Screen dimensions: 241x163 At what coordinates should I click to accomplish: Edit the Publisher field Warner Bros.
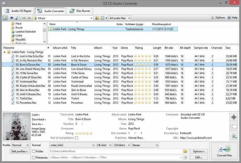click(x=136, y=138)
